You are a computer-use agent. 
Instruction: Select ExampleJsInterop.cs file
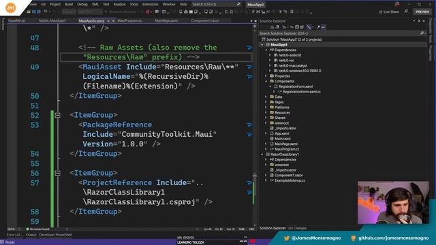pos(290,180)
